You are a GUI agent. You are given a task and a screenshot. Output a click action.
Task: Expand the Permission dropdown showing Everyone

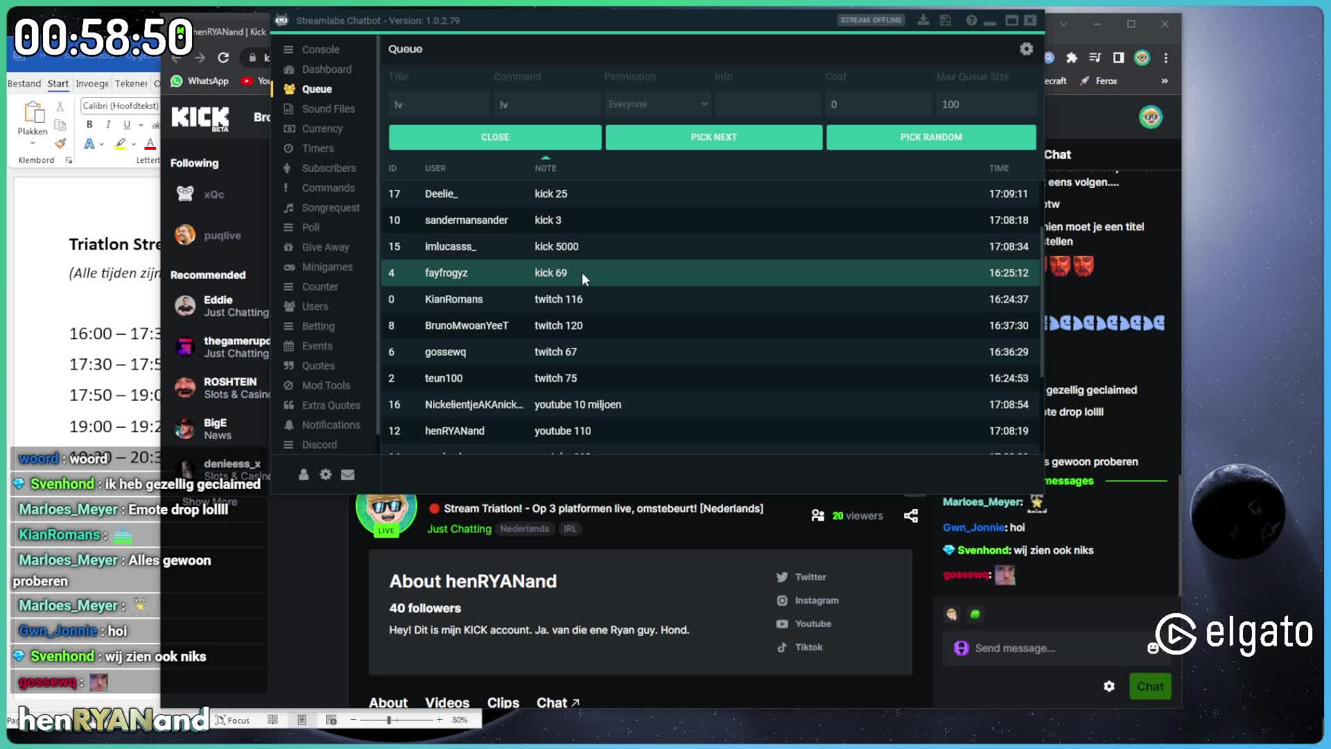[x=657, y=104]
